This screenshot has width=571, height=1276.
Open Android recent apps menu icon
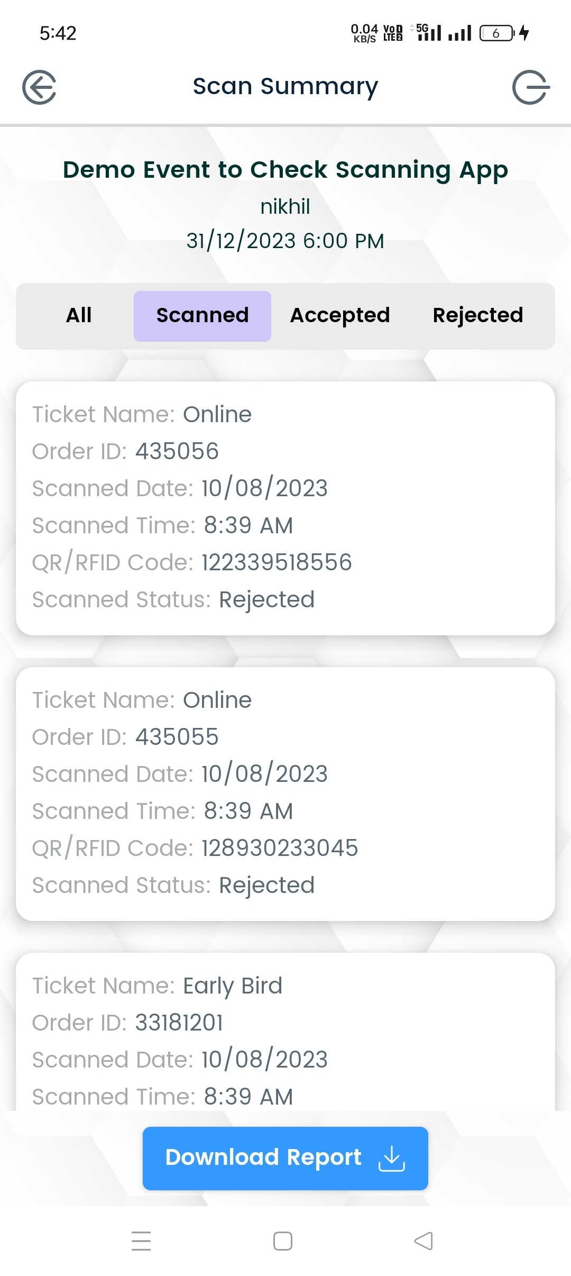pos(141,1241)
